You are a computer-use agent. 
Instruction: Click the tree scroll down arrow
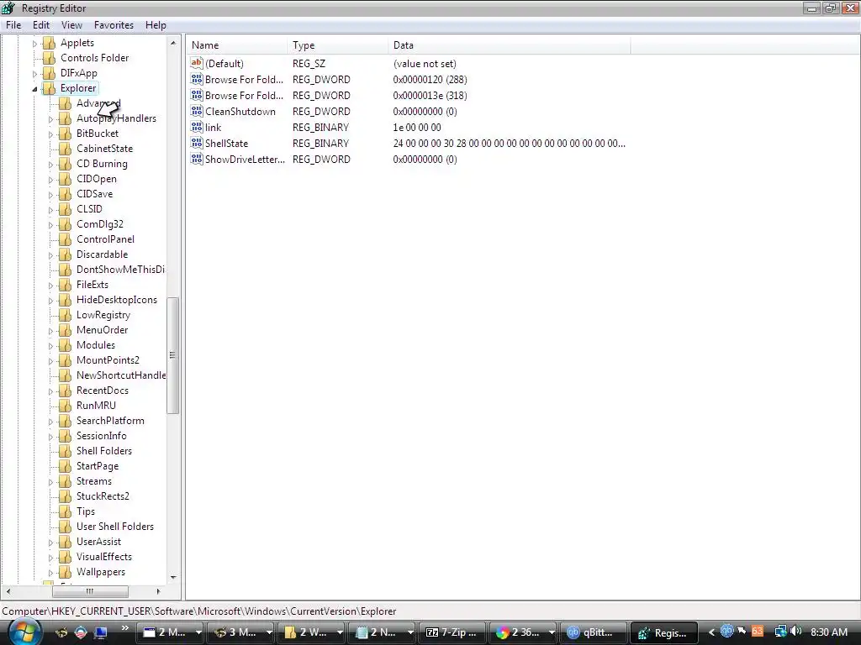173,577
